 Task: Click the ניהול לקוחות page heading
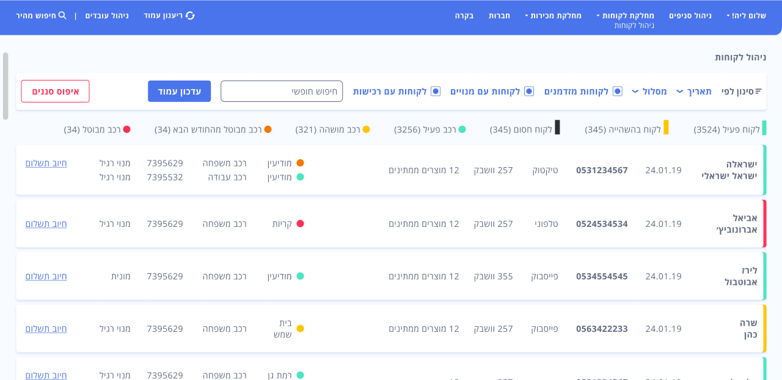point(740,57)
